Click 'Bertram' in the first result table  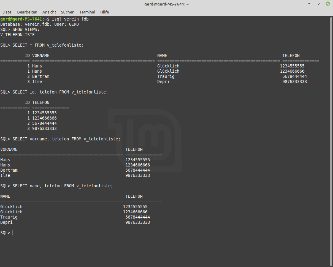click(41, 76)
